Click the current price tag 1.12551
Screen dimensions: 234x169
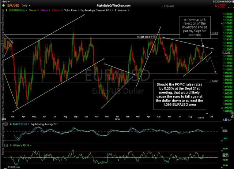click(227, 52)
